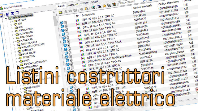Click the magnifier document icon beside the star
This screenshot has width=198, height=111.
tap(109, 5)
